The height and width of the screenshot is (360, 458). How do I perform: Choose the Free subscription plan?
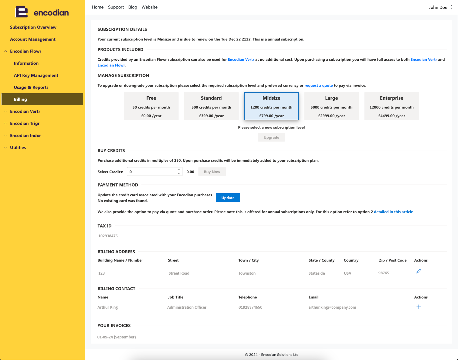(151, 106)
